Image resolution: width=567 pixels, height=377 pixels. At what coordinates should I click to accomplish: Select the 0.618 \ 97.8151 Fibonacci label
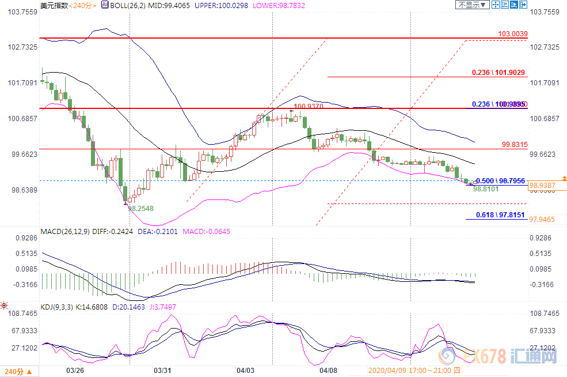point(498,214)
